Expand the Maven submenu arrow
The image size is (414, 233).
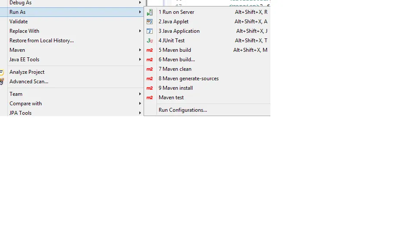point(140,50)
